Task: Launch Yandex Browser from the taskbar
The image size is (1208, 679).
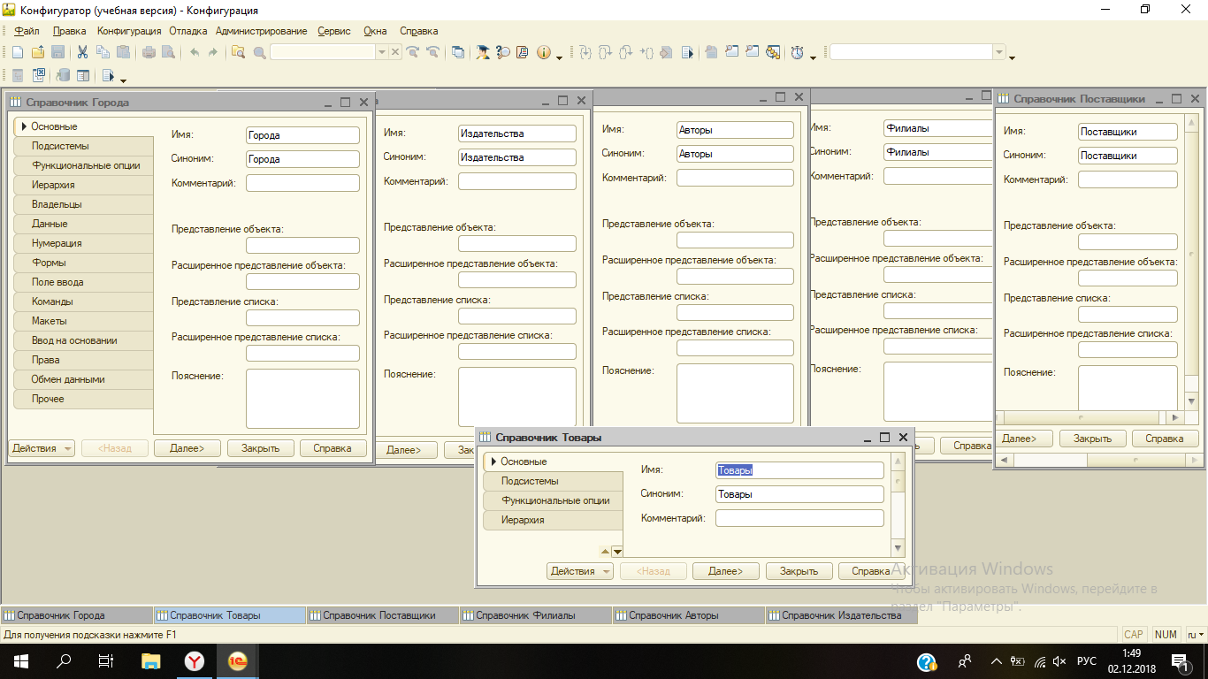Action: [195, 661]
